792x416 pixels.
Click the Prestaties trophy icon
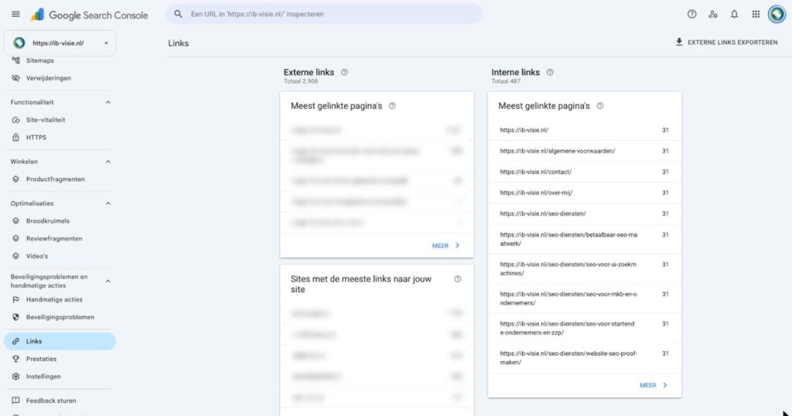point(15,359)
